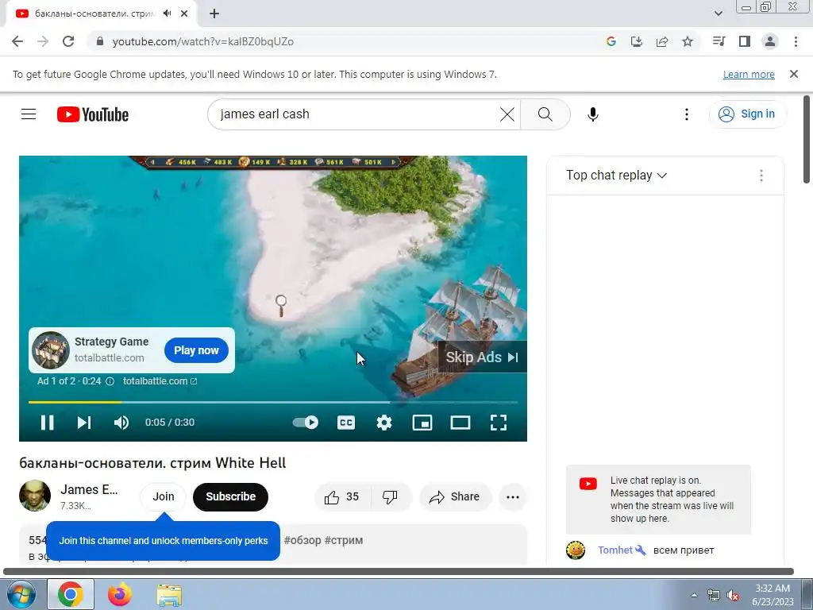The height and width of the screenshot is (610, 813).
Task: Click the address bar URL
Action: [202, 41]
